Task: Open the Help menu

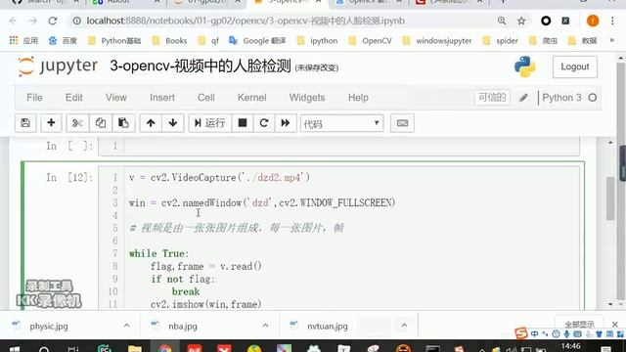Action: tap(358, 98)
